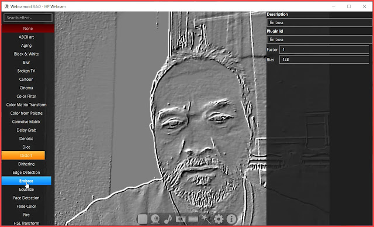Select the Cartoon effect
The height and width of the screenshot is (227, 374).
[x=26, y=79]
